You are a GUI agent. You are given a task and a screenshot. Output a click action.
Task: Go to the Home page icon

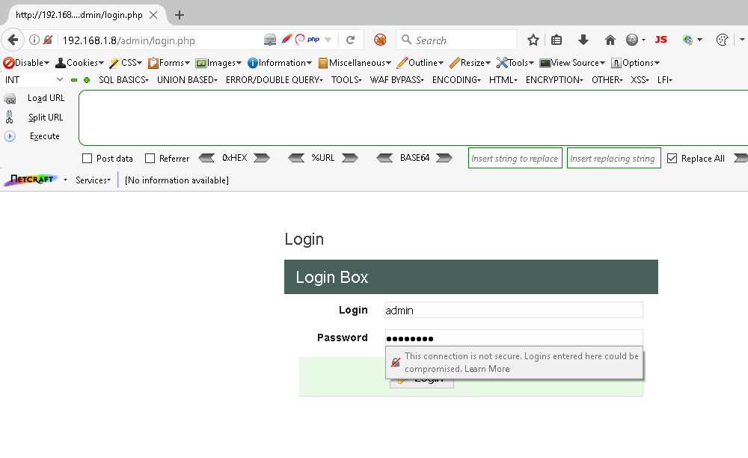coord(610,40)
